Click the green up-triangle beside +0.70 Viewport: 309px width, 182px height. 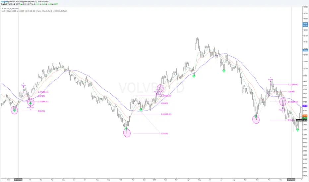point(21,4)
